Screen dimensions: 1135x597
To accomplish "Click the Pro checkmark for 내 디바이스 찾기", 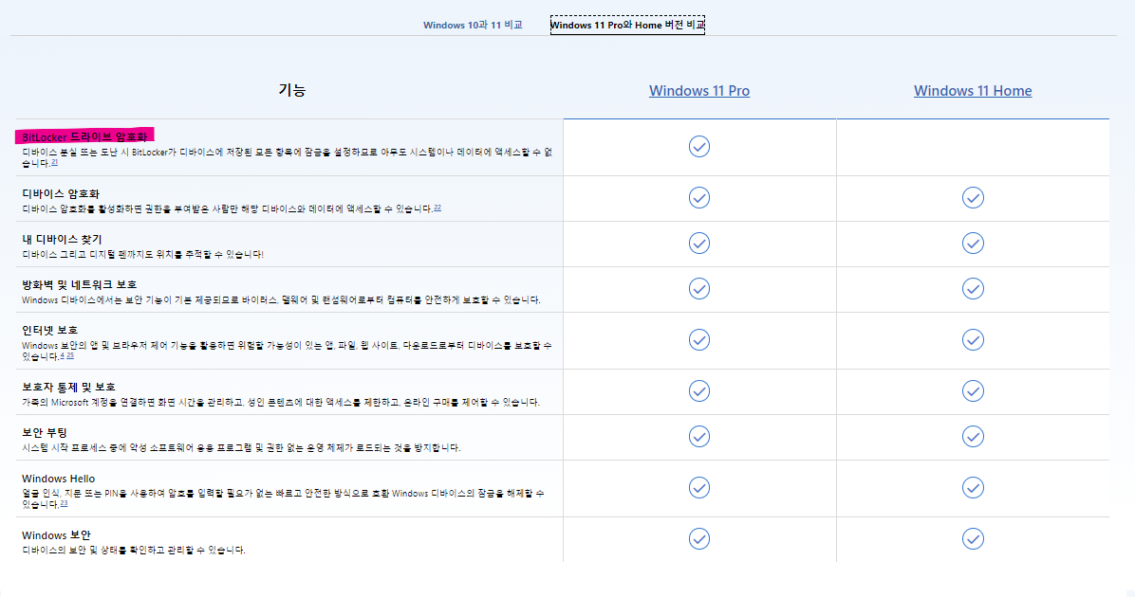I will pyautogui.click(x=699, y=243).
